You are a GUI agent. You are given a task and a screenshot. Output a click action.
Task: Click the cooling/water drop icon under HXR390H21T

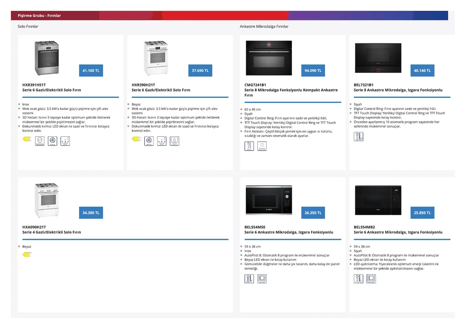pyautogui.click(x=174, y=141)
